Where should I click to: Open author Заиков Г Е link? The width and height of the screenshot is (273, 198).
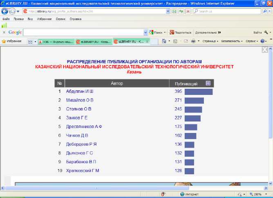[76, 118]
